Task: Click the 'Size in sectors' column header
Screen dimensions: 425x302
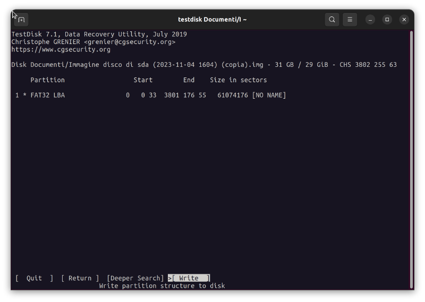Action: tap(238, 80)
